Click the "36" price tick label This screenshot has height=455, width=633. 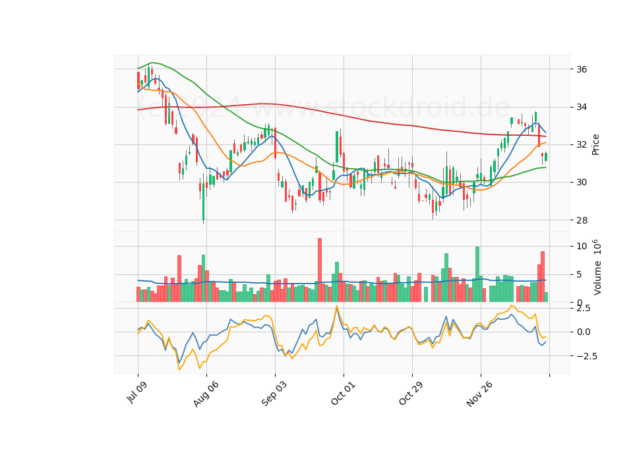pos(582,69)
